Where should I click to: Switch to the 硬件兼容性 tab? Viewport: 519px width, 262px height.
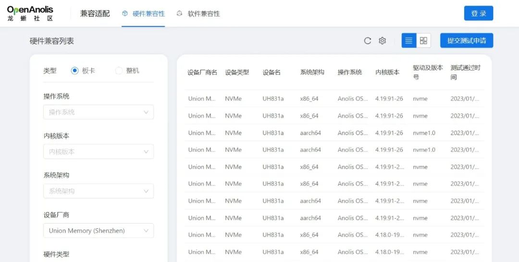click(148, 13)
